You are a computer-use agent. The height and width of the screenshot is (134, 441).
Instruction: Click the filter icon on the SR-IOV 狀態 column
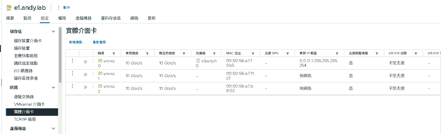(x=416, y=54)
